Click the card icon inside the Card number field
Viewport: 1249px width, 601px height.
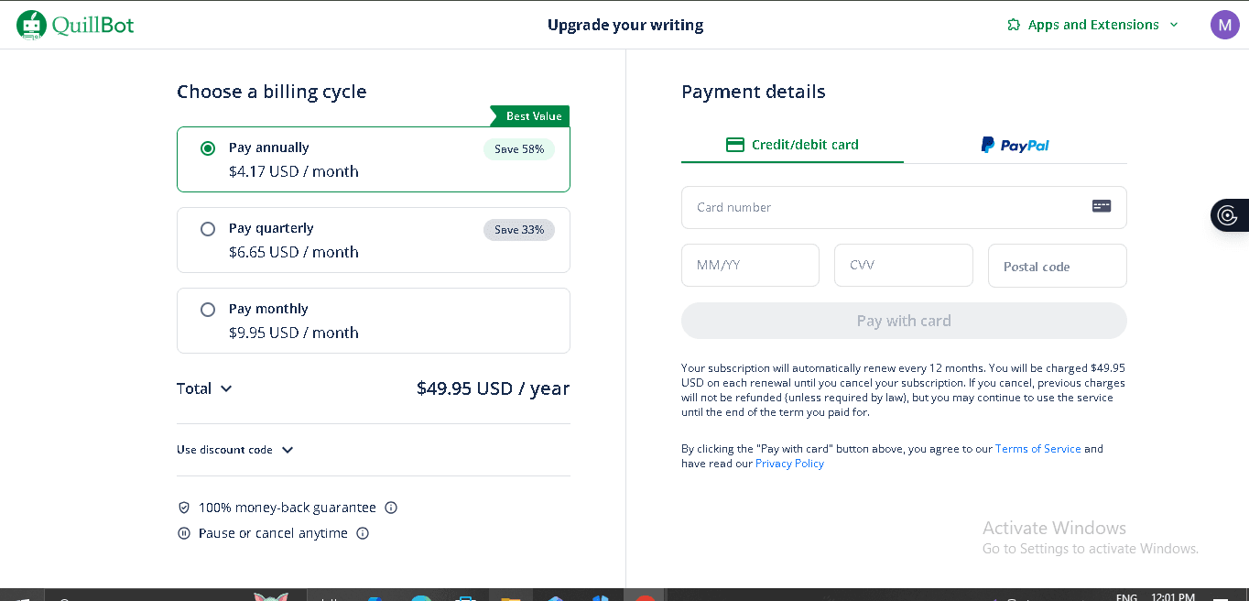1101,206
